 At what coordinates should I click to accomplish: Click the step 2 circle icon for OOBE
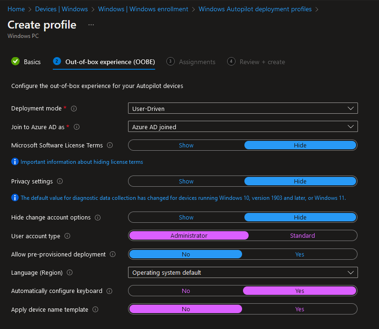pos(57,61)
